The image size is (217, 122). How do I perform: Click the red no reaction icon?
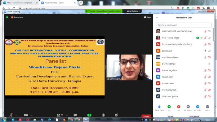[179, 107]
